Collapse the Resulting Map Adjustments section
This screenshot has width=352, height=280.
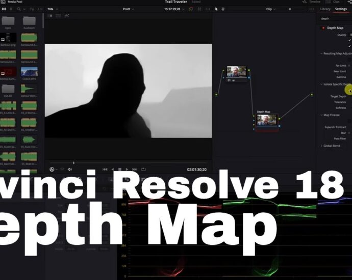tap(321, 53)
